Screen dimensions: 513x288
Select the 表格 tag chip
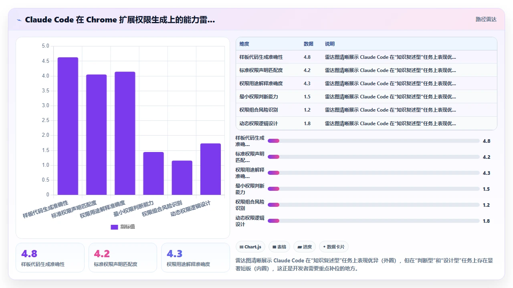[279, 247]
